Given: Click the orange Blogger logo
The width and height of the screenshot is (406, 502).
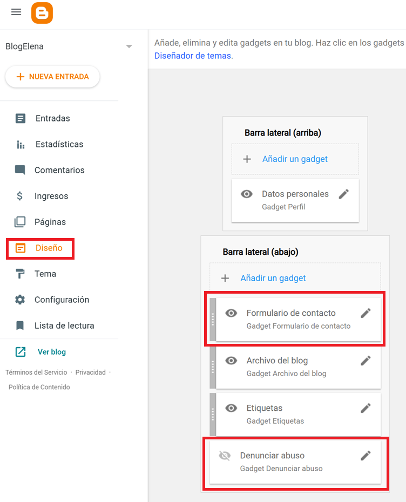Looking at the screenshot, I should pyautogui.click(x=42, y=13).
